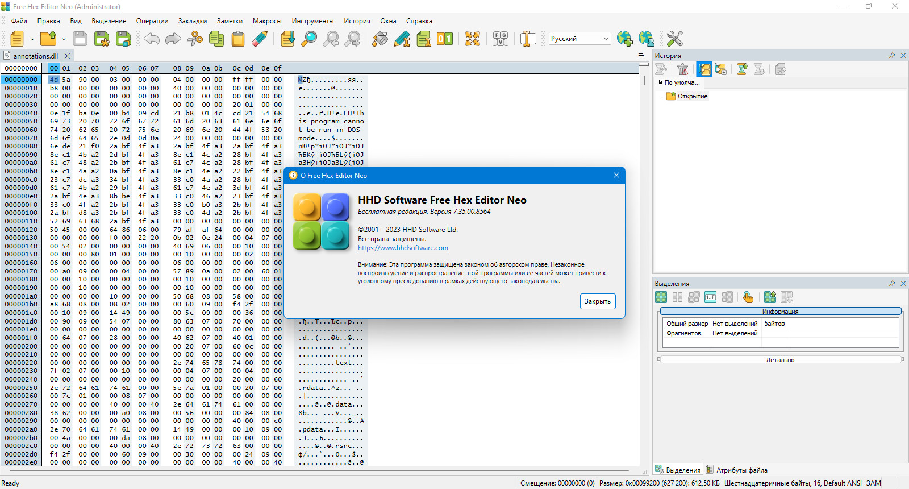Switch to the Выделения bottom tab

pyautogui.click(x=678, y=470)
